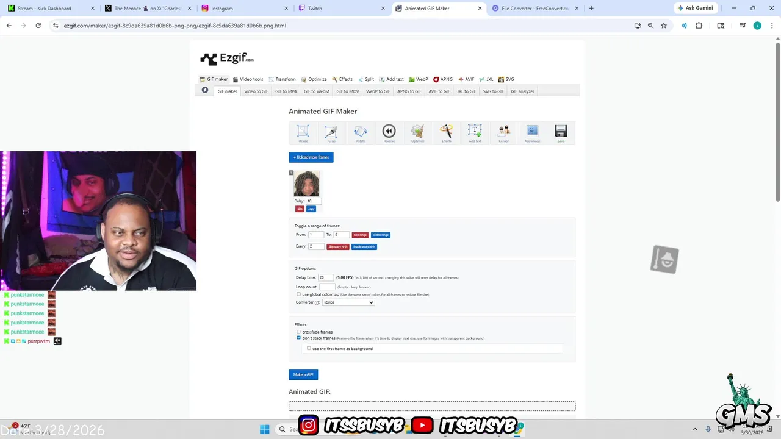This screenshot has height=439, width=781.
Task: Open APNG menu
Action: coord(443,79)
